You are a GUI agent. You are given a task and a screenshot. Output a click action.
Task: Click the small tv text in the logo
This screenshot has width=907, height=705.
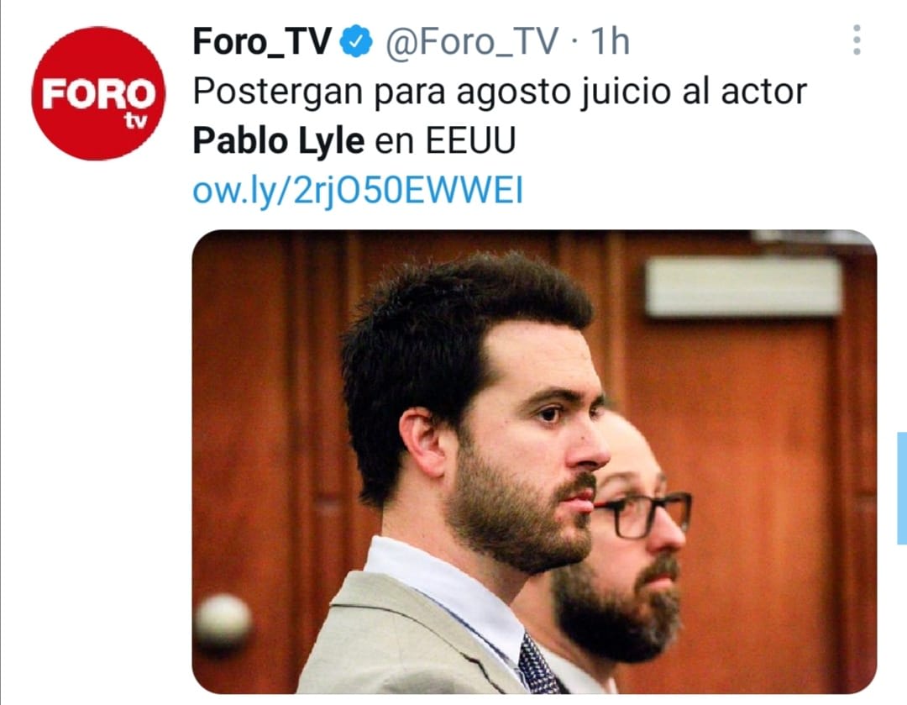135,120
